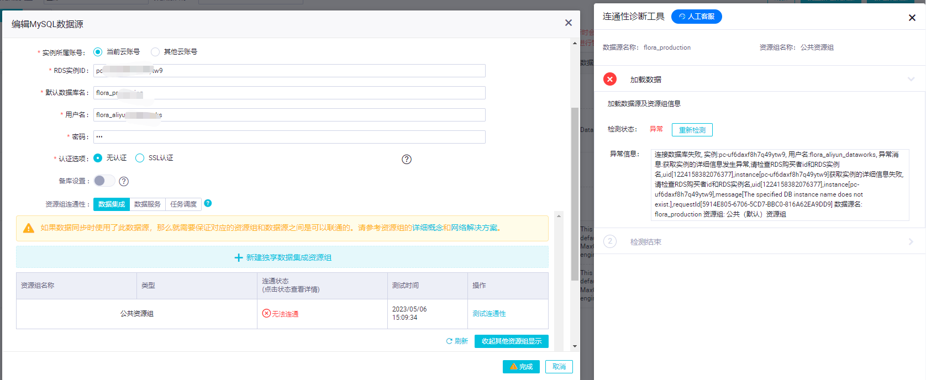Viewport: 926px width, 380px height.
Task: Click the 异常 status text
Action: click(656, 129)
